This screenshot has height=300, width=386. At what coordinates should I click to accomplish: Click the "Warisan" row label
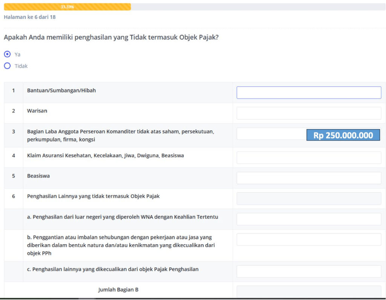[x=37, y=111]
